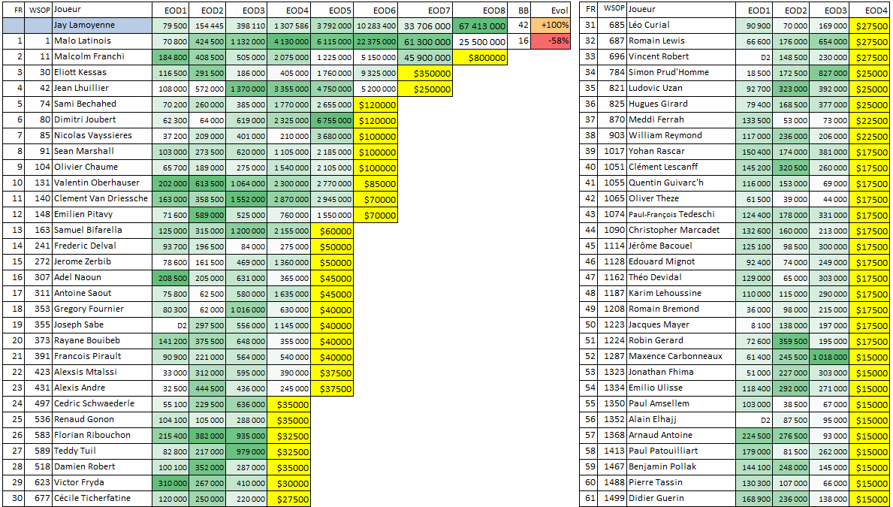Select the Renaud Gonon name cell
The height and width of the screenshot is (507, 893).
coord(102,419)
